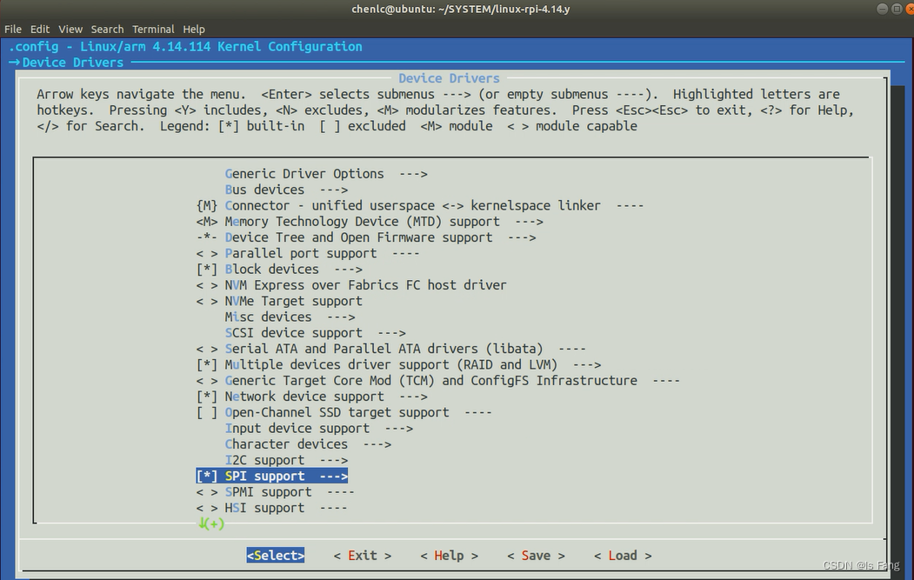
Task: Click the terminal window title bar text
Action: point(461,9)
